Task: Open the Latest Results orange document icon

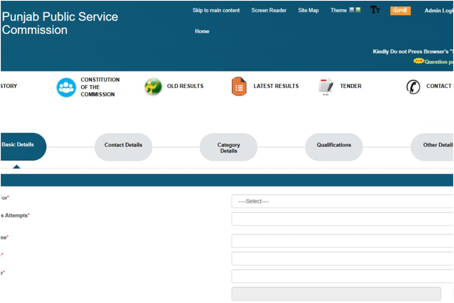Action: click(239, 87)
